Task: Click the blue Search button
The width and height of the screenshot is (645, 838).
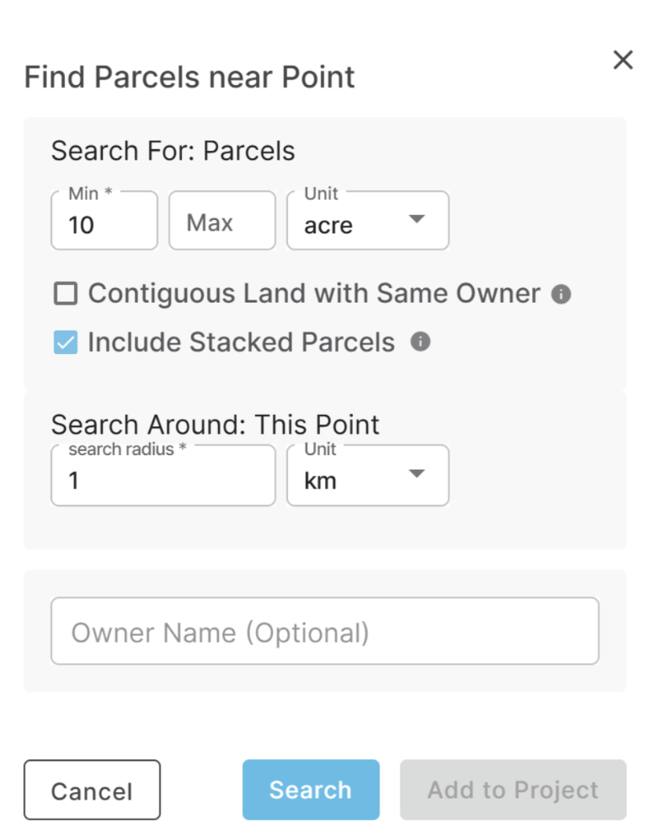Action: 310,790
